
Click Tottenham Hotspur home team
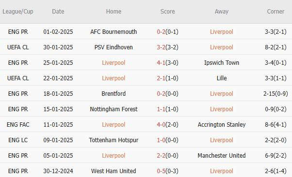click(114, 140)
